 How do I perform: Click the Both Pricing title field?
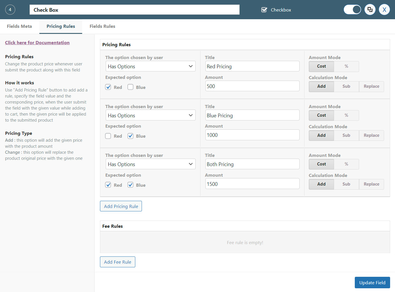pos(252,164)
